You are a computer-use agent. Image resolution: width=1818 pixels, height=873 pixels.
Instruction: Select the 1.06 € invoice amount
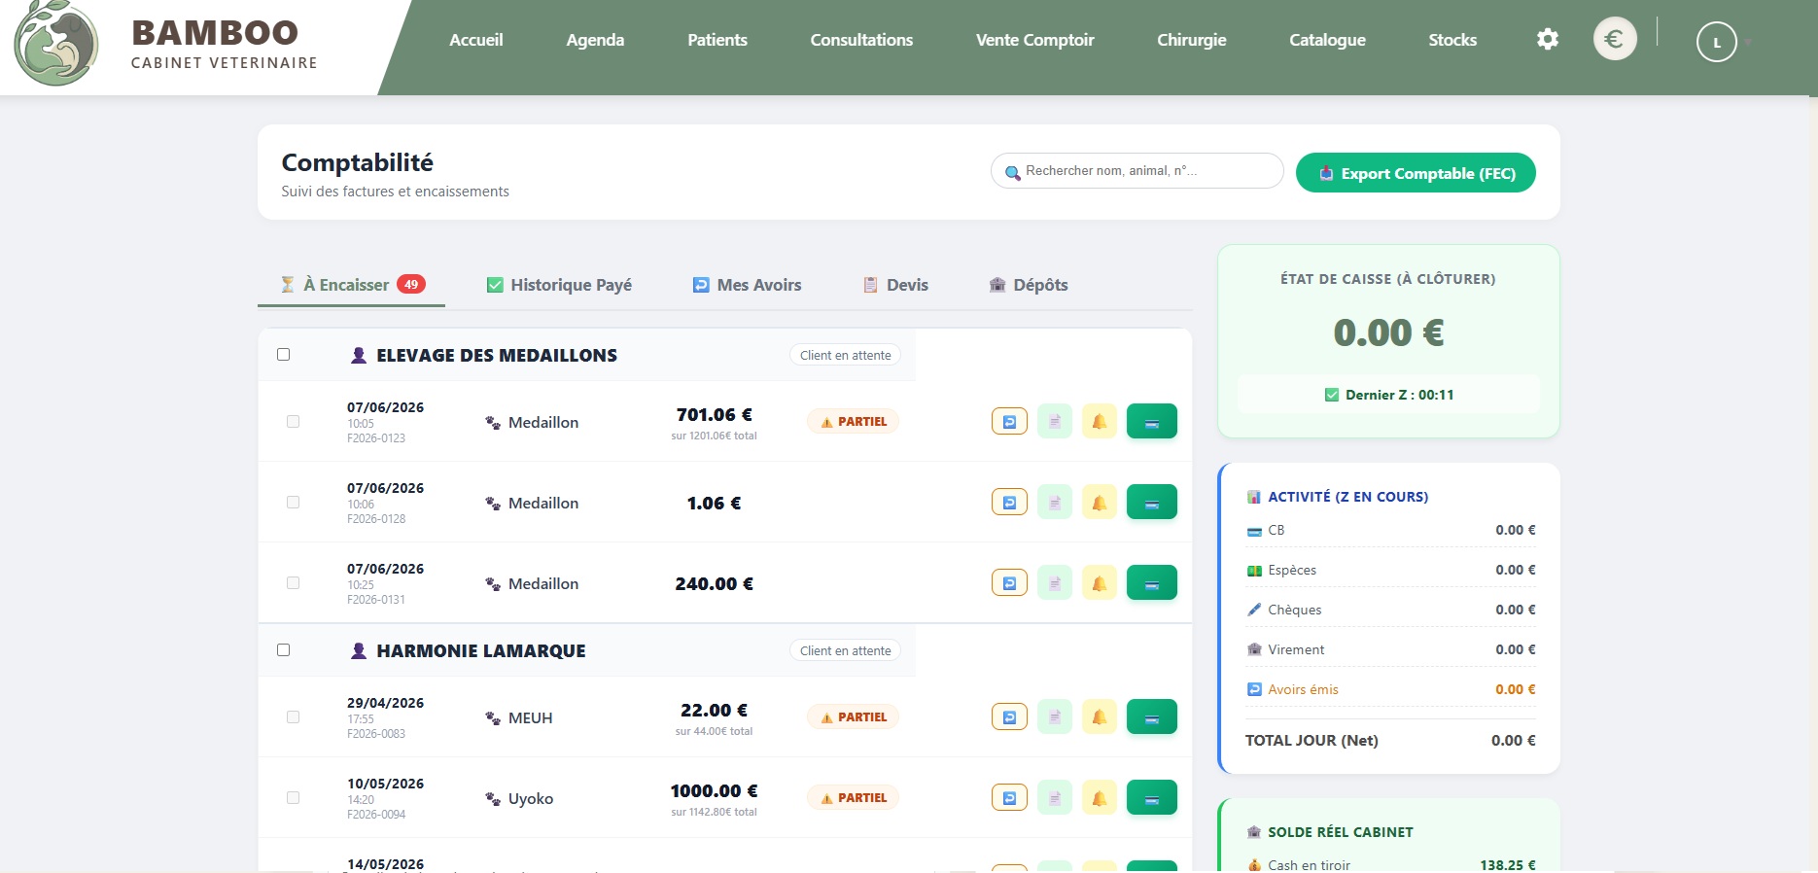point(714,503)
